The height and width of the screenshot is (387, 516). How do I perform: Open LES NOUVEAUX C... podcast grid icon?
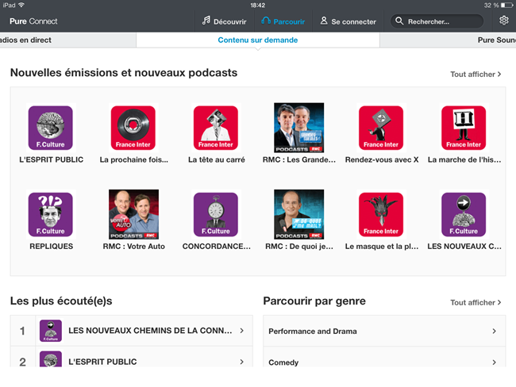click(464, 214)
